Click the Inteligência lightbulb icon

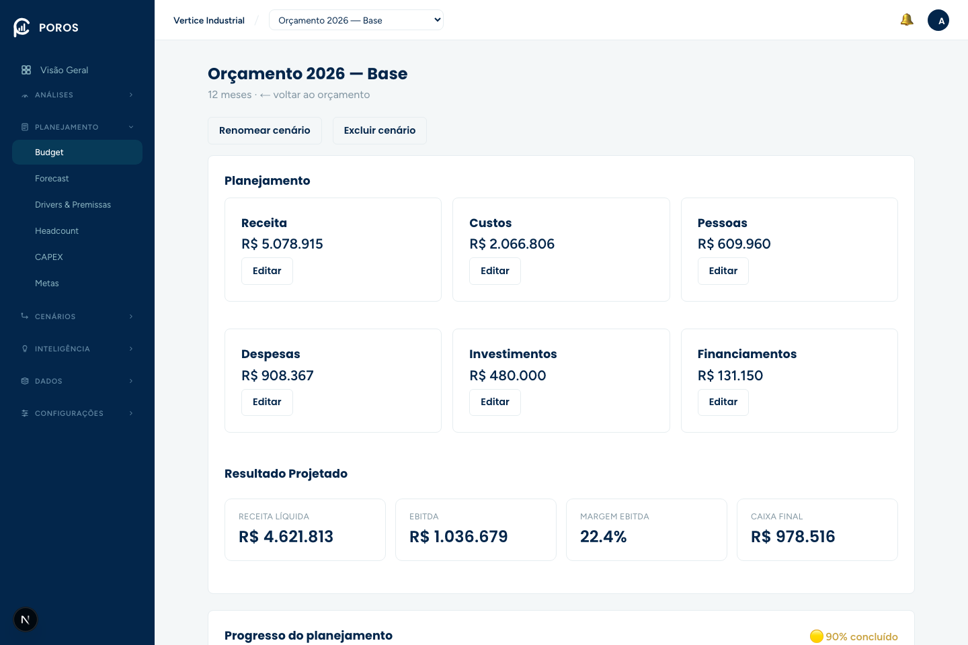pos(25,349)
